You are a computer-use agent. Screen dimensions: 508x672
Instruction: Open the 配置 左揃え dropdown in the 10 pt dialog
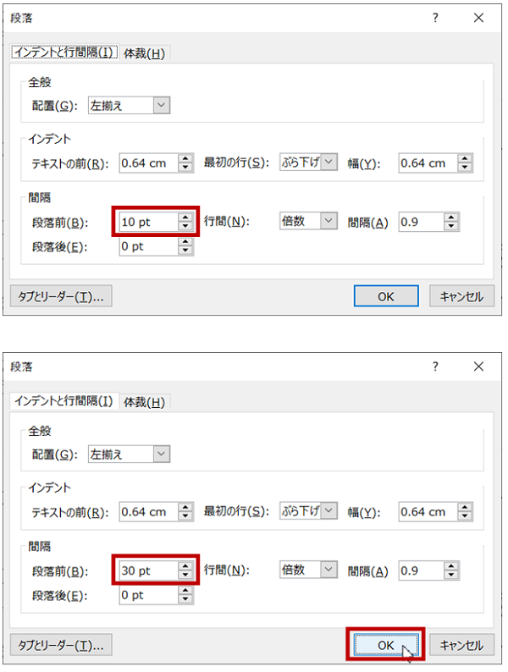tap(161, 106)
